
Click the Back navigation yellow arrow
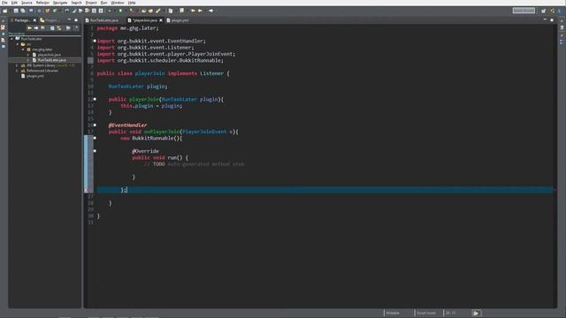[x=200, y=11]
